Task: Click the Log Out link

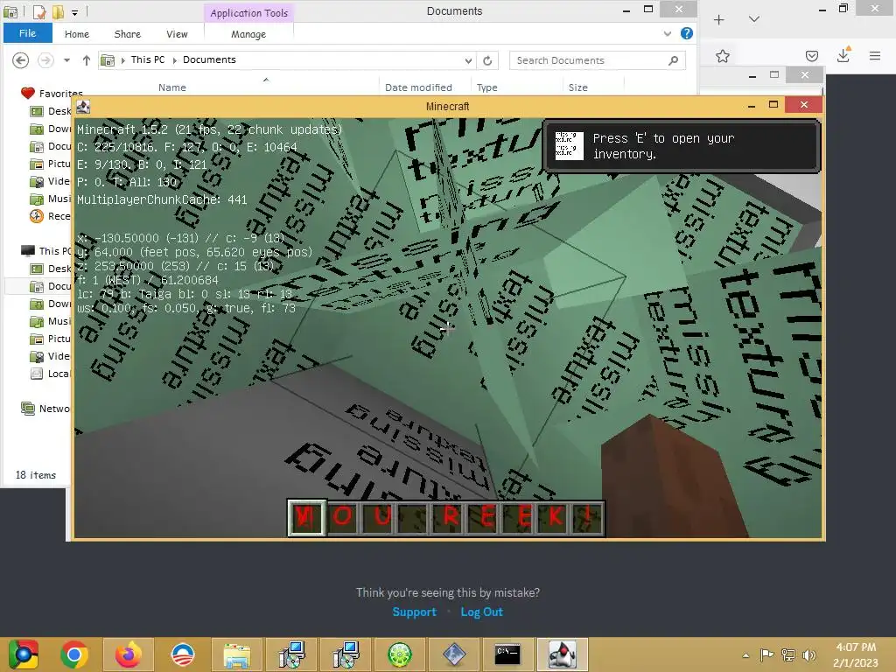Action: pos(482,612)
